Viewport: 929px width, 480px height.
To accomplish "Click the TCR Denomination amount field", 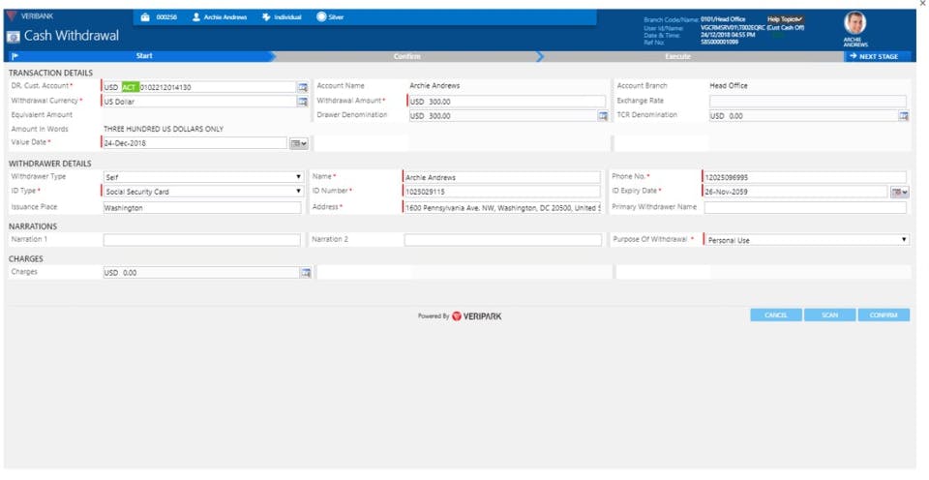I will click(x=803, y=116).
